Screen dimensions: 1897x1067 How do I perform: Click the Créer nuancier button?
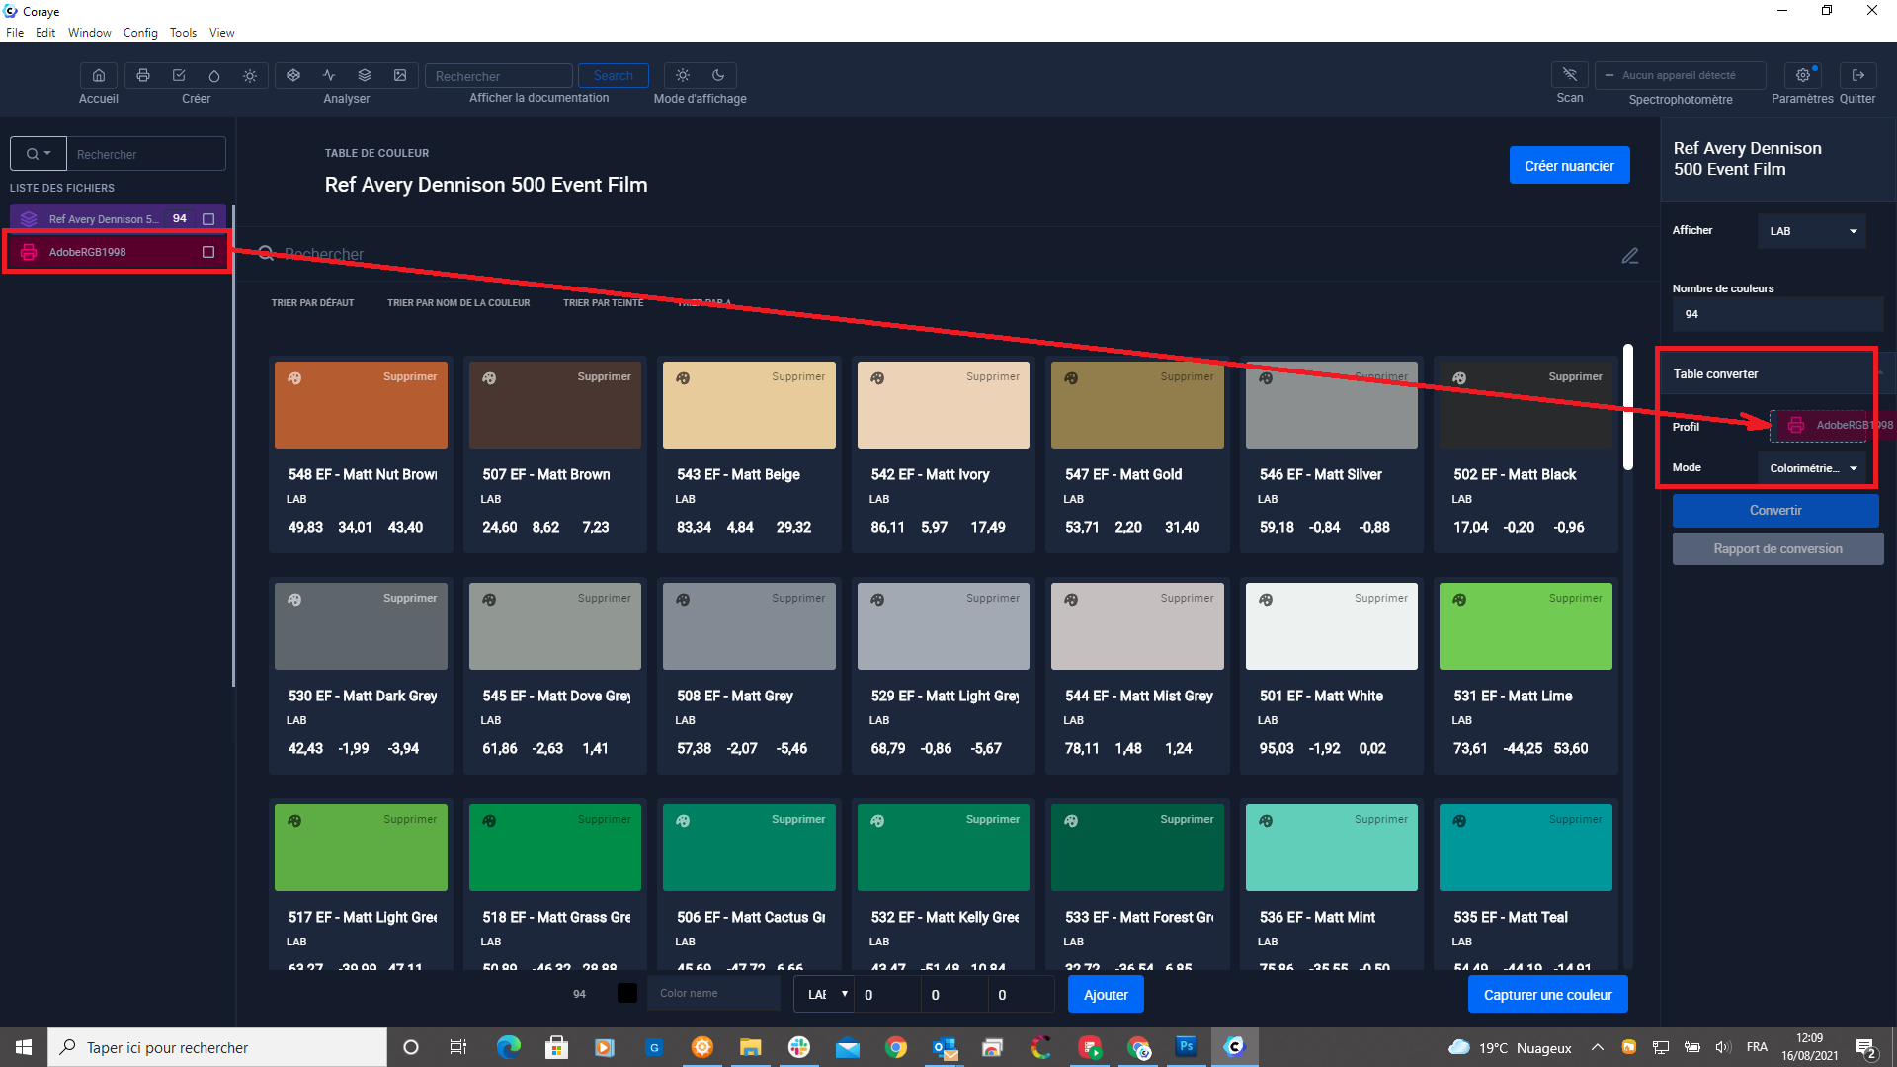[1569, 165]
